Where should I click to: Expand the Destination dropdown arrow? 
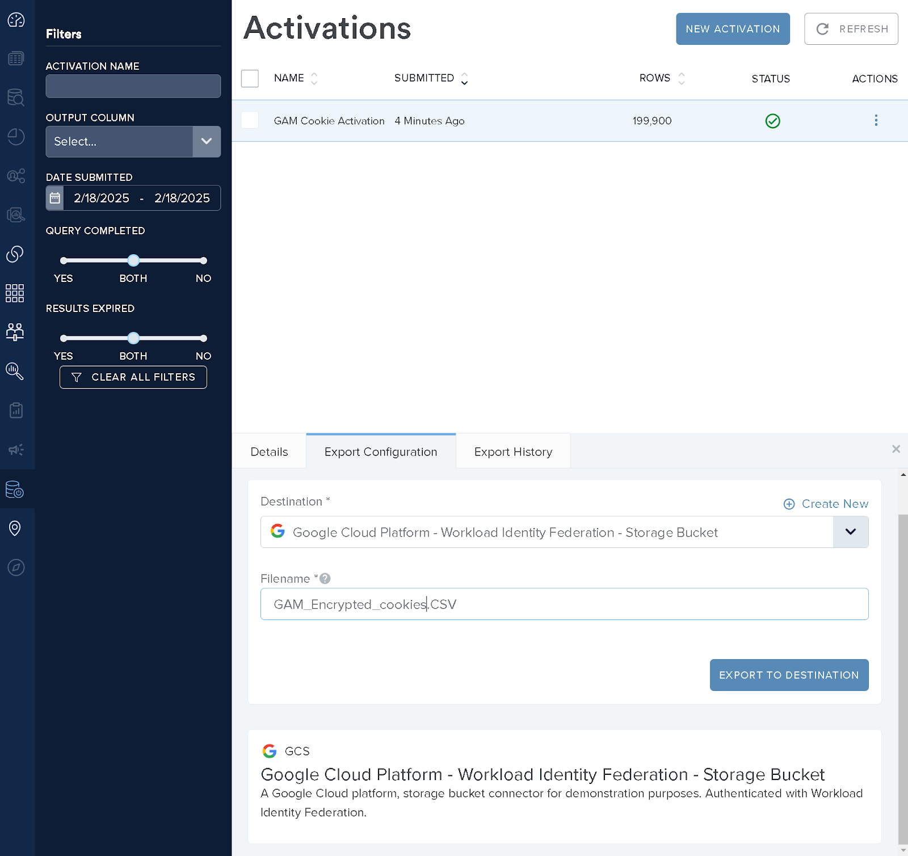click(850, 532)
